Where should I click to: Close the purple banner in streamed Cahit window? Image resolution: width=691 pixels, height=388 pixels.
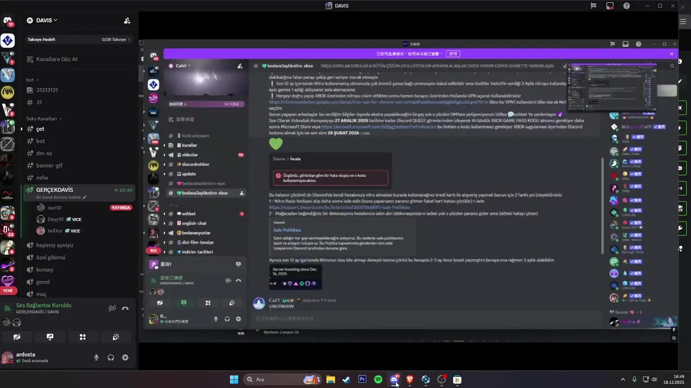[672, 54]
